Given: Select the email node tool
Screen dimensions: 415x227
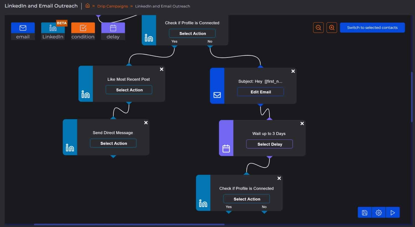Looking at the screenshot, I should click(23, 31).
